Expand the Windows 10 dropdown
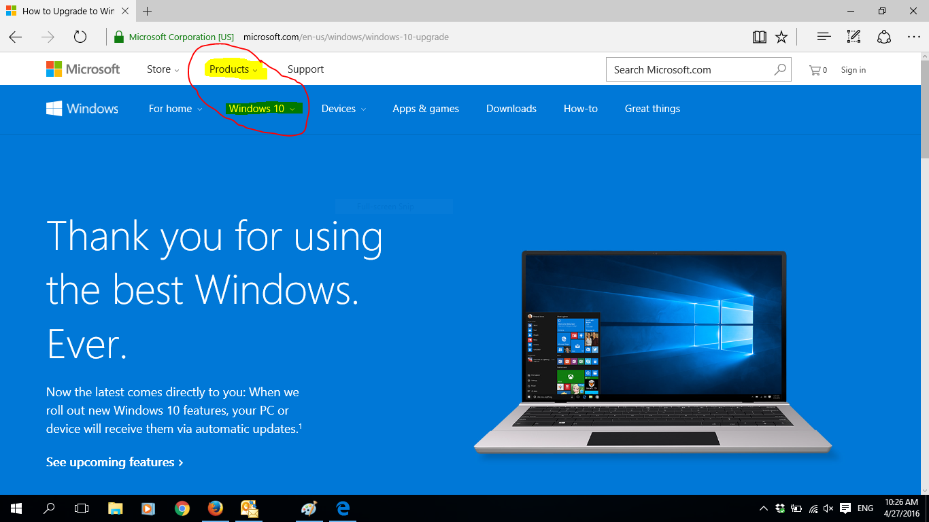Viewport: 929px width, 522px height. click(x=262, y=109)
